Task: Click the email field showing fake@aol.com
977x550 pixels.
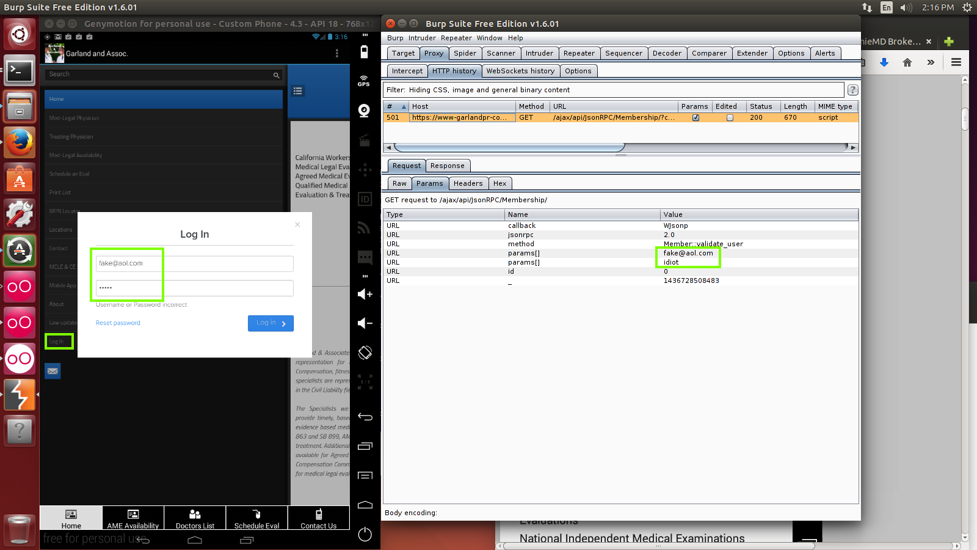Action: click(x=194, y=263)
